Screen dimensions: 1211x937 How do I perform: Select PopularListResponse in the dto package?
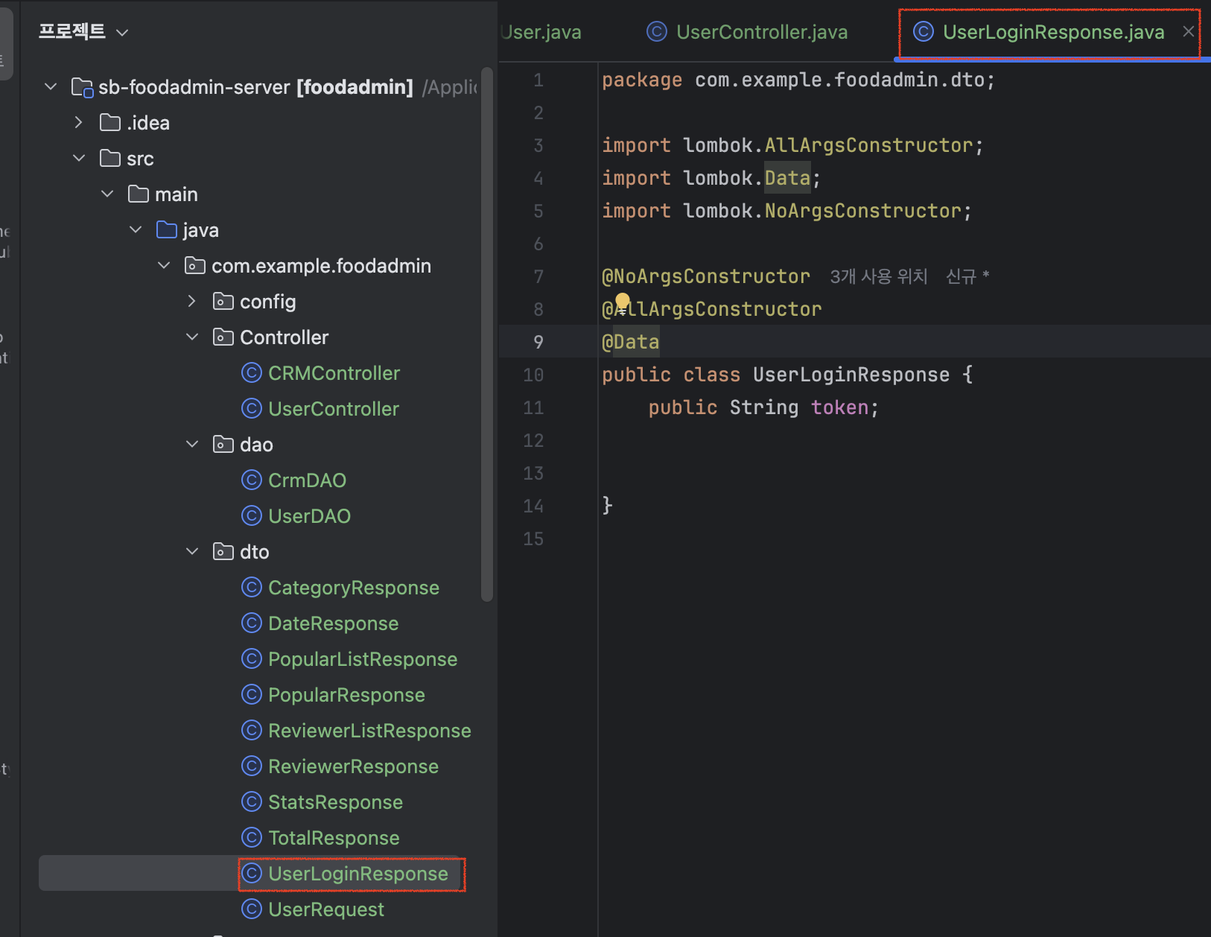click(x=363, y=659)
